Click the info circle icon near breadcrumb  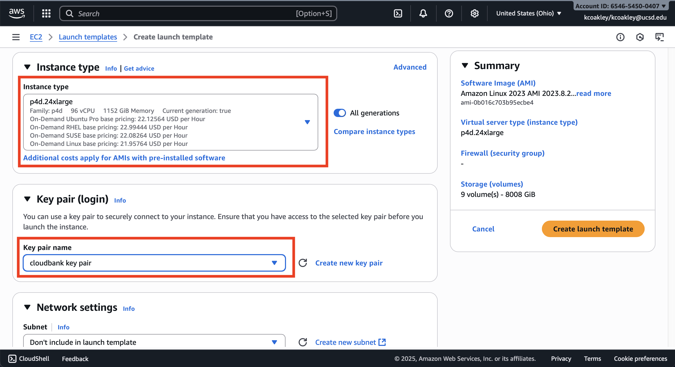click(x=620, y=37)
